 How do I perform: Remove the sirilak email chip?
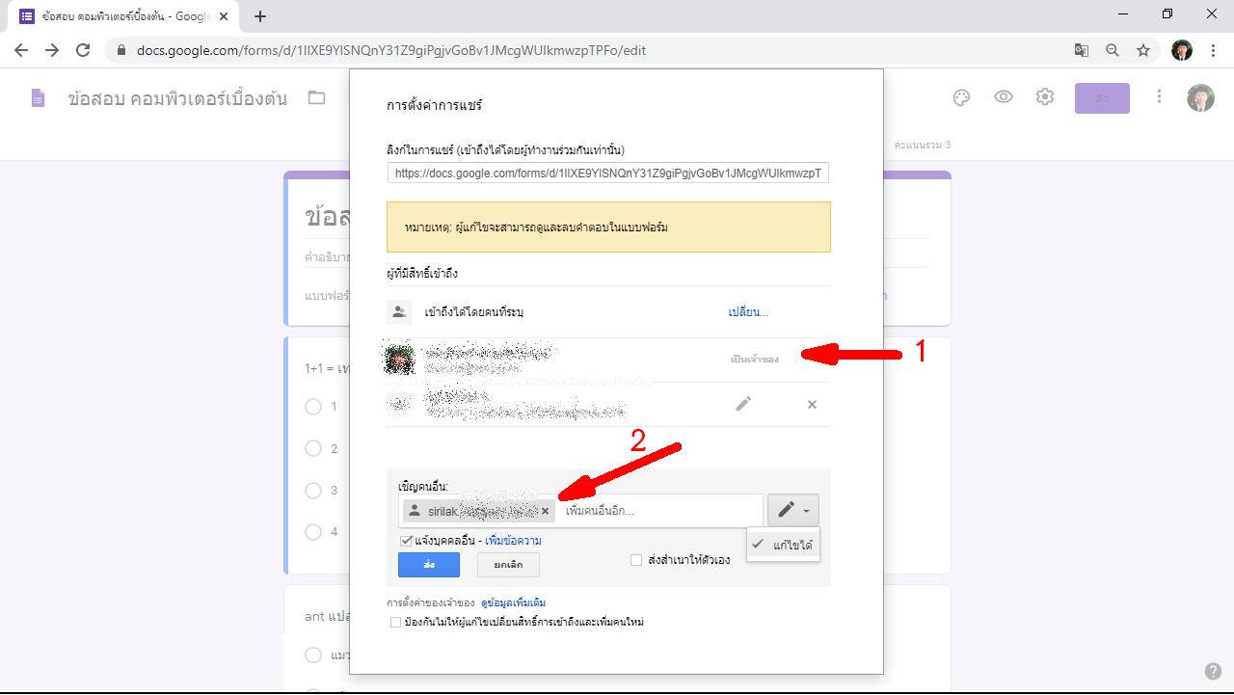click(x=545, y=511)
